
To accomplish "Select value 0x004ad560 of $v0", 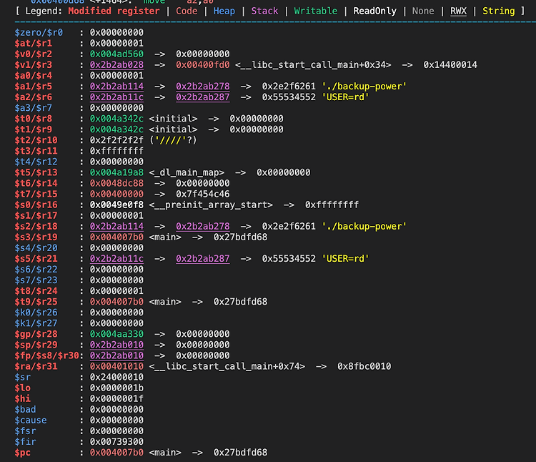I will point(116,54).
